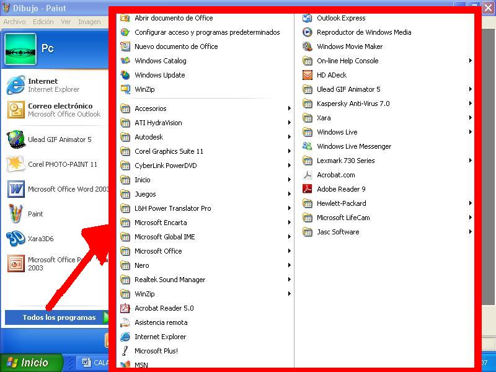The width and height of the screenshot is (496, 372).
Task: Click the Correo electrónico Outlook icon
Action: (x=16, y=110)
